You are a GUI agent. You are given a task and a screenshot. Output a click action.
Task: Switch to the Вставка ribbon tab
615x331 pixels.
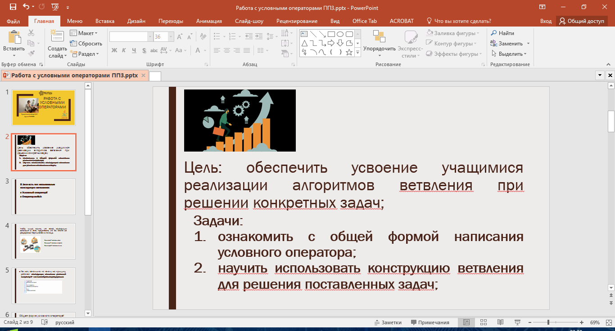105,21
